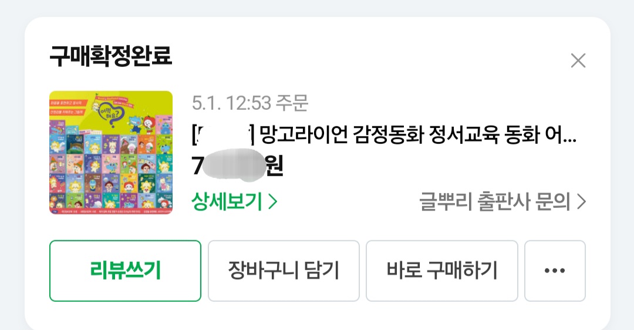The width and height of the screenshot is (634, 330).
Task: Click the order price ending in 원
Action: (237, 166)
